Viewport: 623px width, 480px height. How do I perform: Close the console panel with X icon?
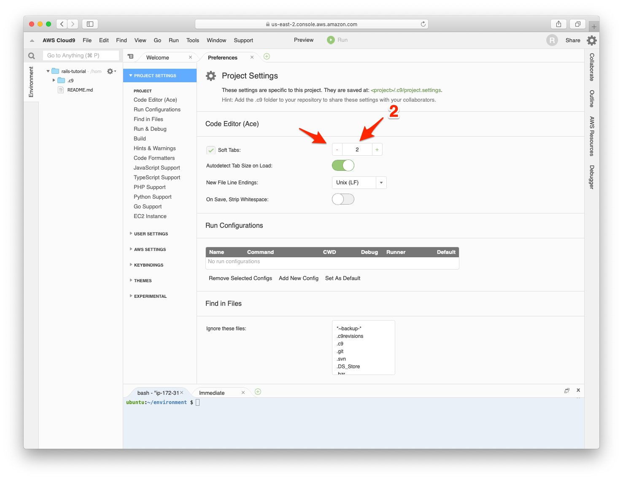578,390
